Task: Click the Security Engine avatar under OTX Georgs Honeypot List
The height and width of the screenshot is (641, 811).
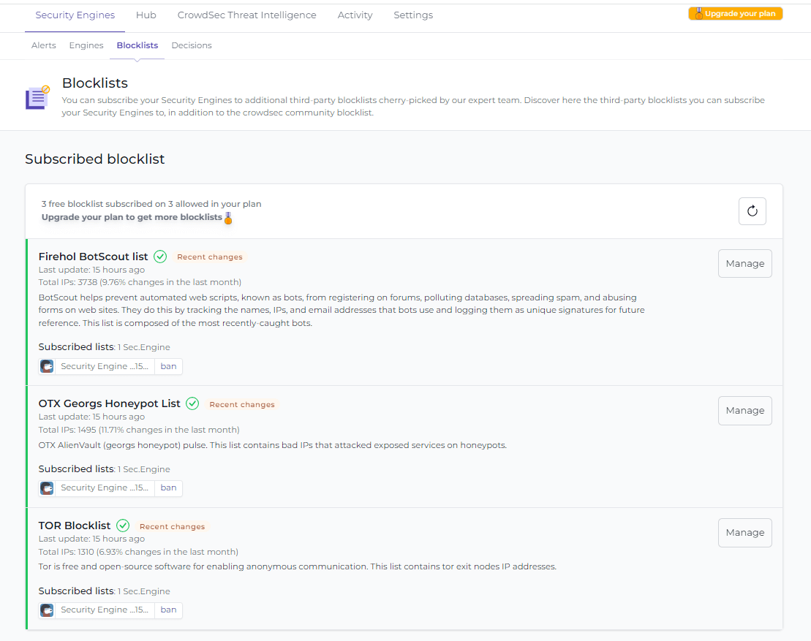Action: click(x=47, y=488)
